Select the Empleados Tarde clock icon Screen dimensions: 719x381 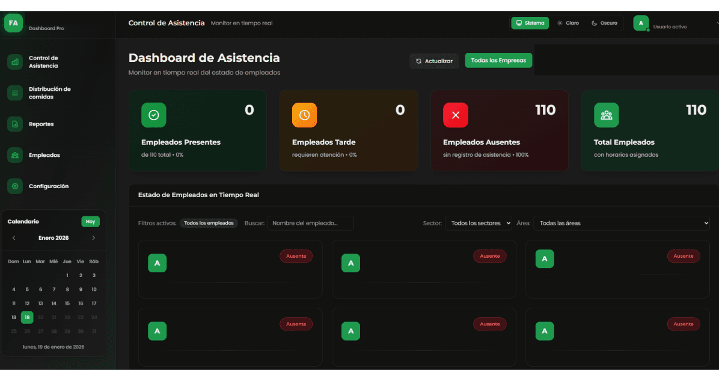point(305,115)
